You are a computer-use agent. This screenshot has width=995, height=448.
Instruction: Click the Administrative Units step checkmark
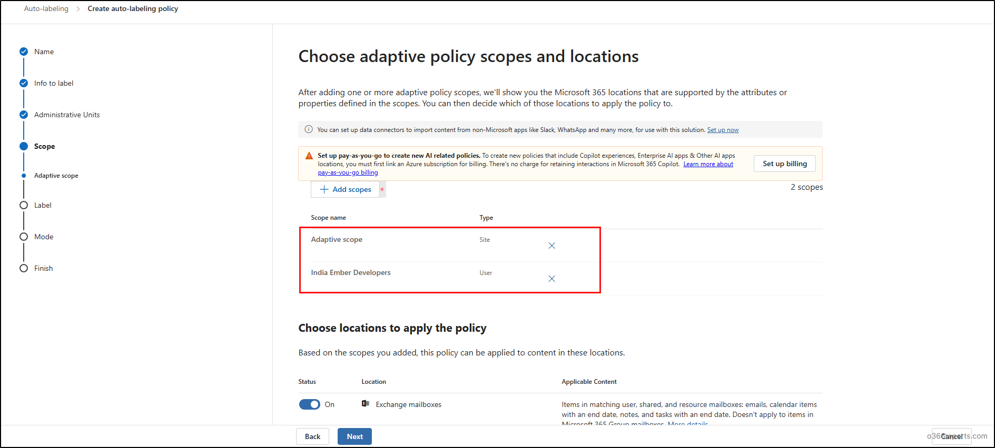pyautogui.click(x=24, y=115)
